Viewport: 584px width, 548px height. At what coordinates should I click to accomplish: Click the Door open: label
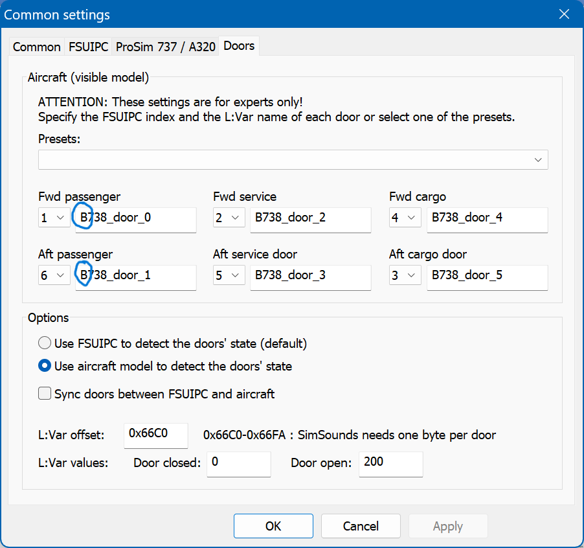(321, 462)
